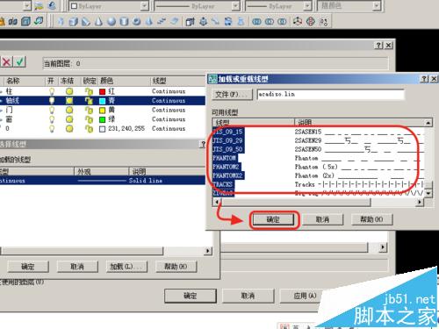
Task: Activate the Presspull tool
Action: 203,22
